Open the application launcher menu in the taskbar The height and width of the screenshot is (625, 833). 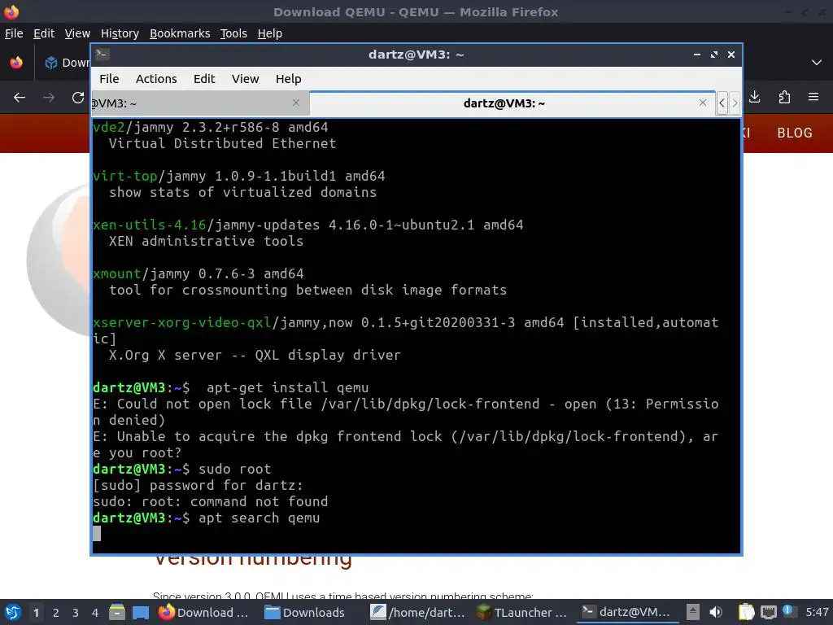(x=13, y=612)
